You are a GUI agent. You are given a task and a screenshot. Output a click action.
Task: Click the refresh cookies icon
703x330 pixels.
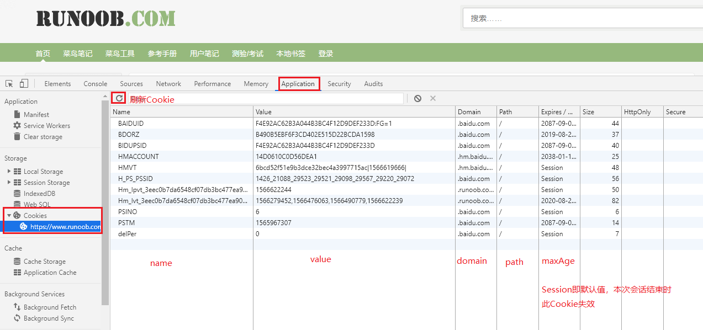pyautogui.click(x=119, y=98)
